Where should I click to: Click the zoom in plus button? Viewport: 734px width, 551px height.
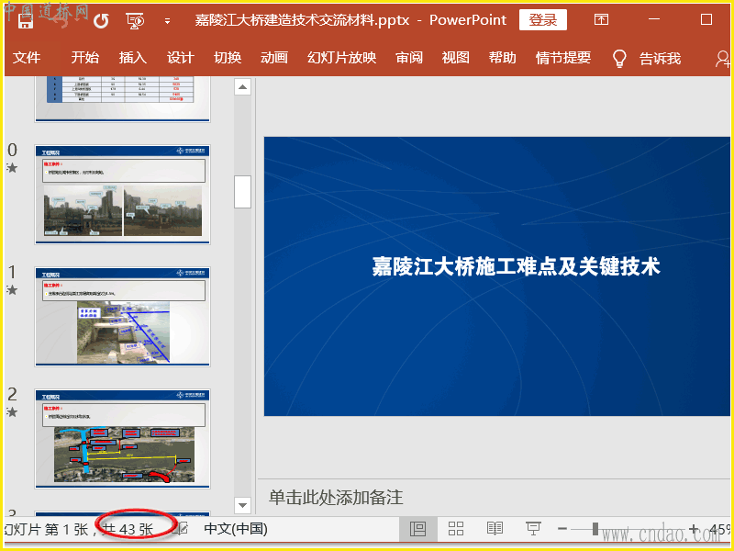(x=694, y=529)
